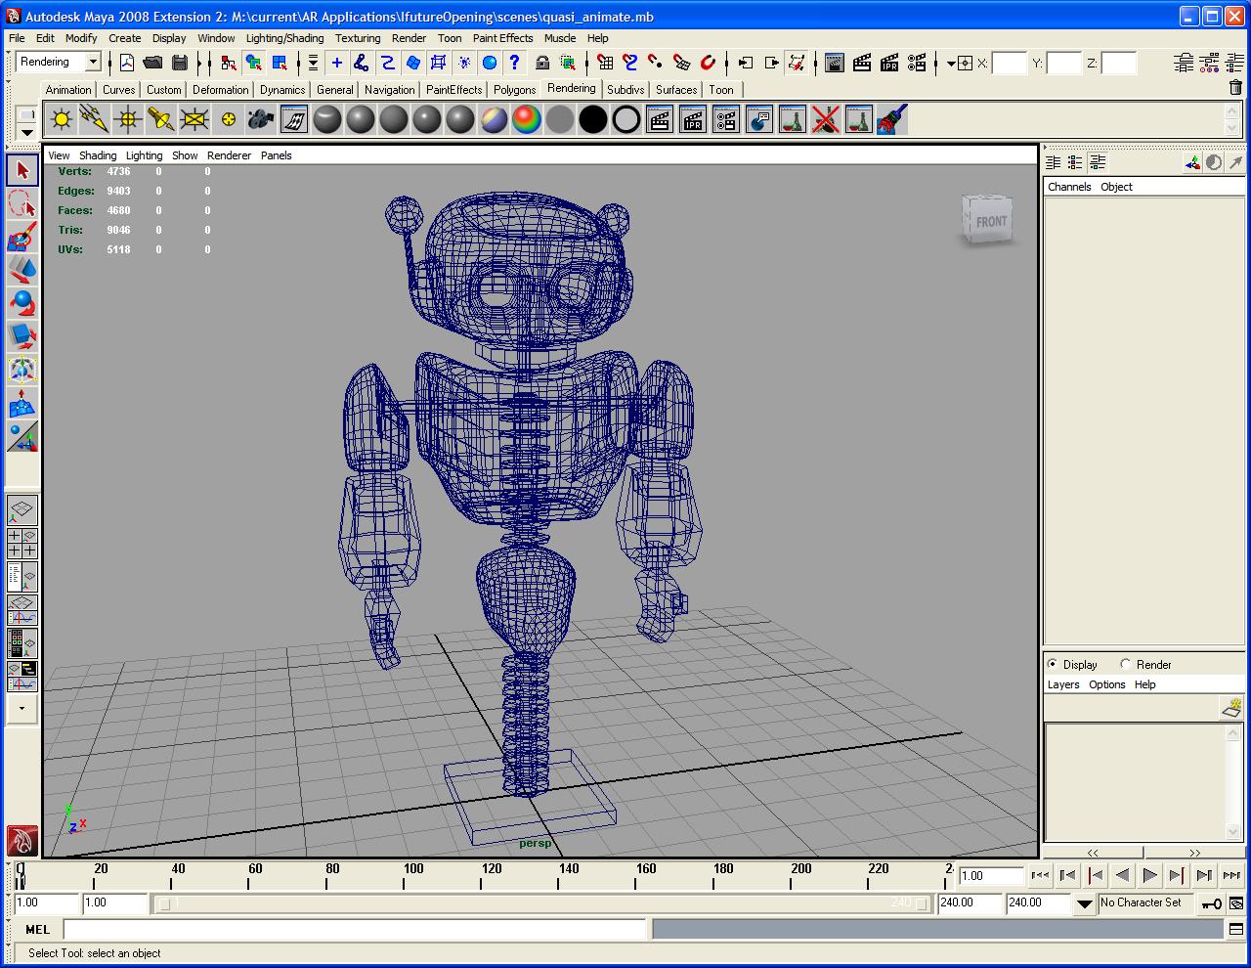
Task: Activate the Paint Selection tool
Action: 22,237
